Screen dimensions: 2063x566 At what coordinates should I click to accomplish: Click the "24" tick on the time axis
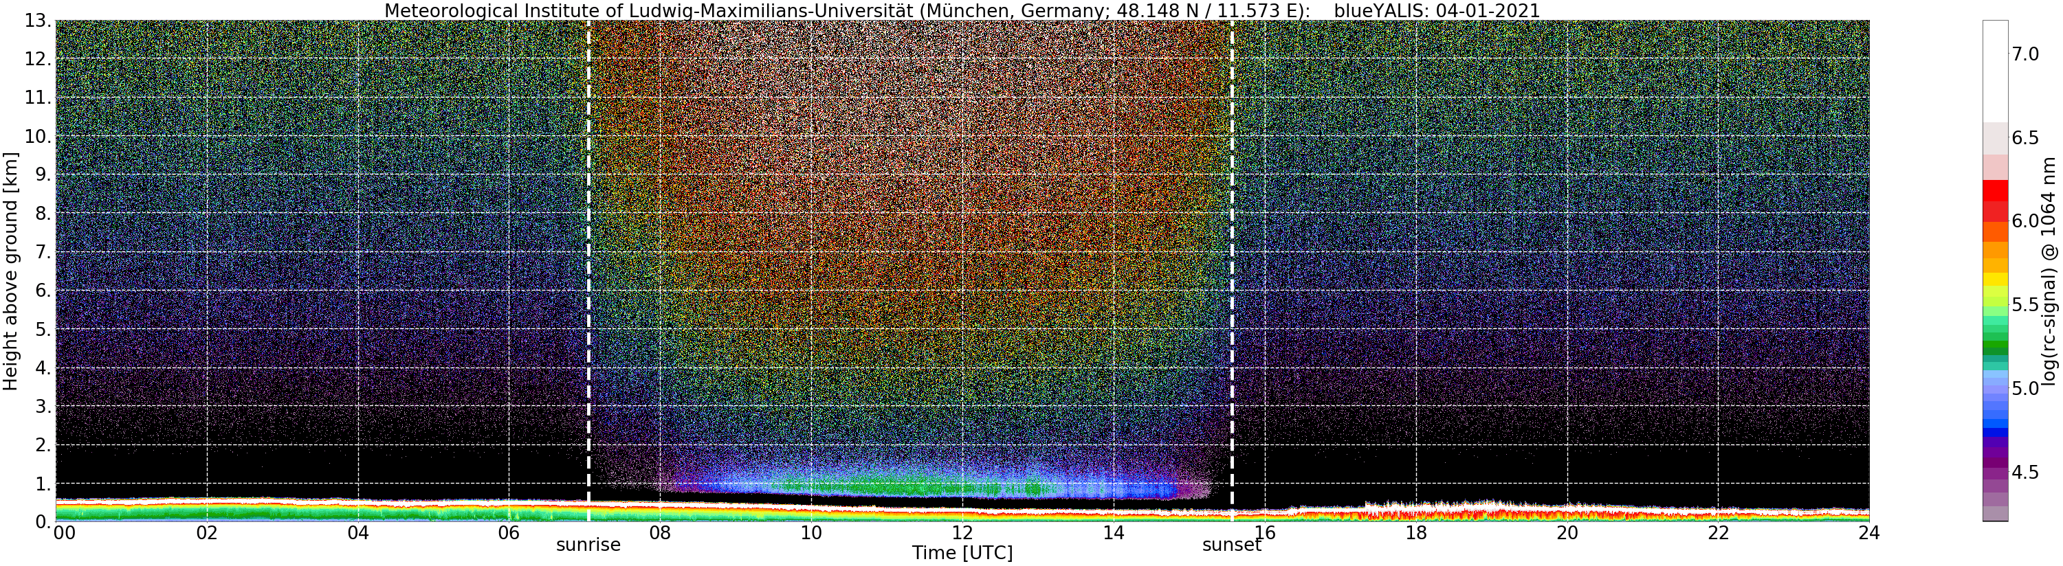pyautogui.click(x=1868, y=532)
